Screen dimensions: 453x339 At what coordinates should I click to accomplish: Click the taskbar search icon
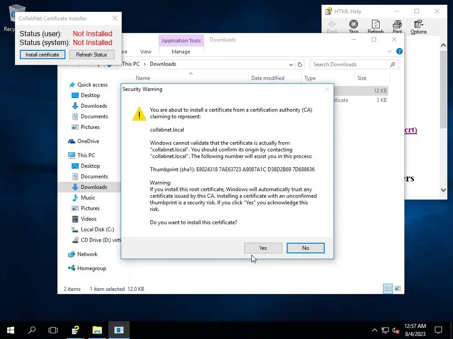[32, 330]
